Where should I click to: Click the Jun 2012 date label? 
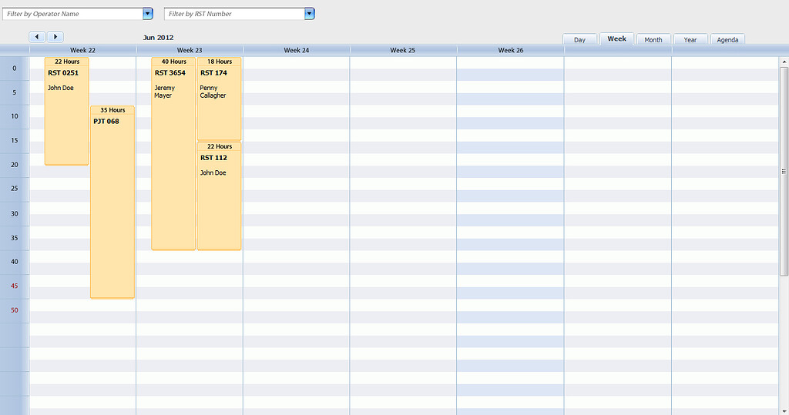[x=158, y=37]
